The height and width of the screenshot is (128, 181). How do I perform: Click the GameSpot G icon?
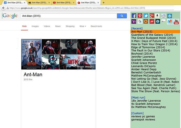pos(146,22)
